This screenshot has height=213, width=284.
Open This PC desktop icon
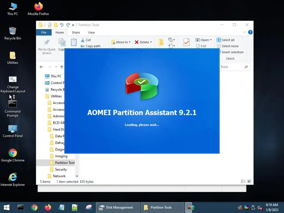pos(13,9)
